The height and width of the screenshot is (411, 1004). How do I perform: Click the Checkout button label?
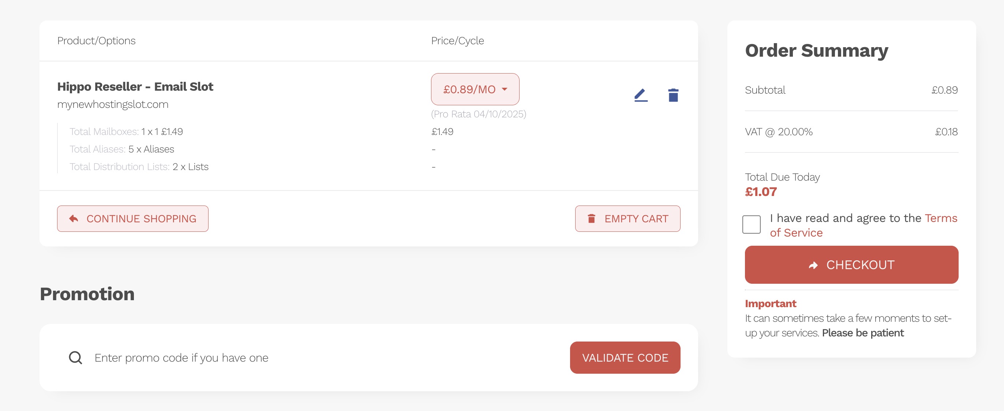pyautogui.click(x=860, y=265)
